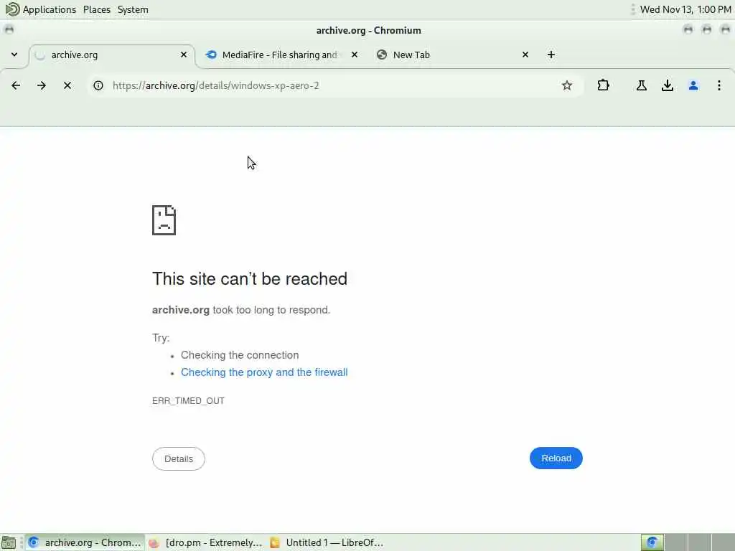Click the MediaFire tab favicon
735x551 pixels.
212,55
